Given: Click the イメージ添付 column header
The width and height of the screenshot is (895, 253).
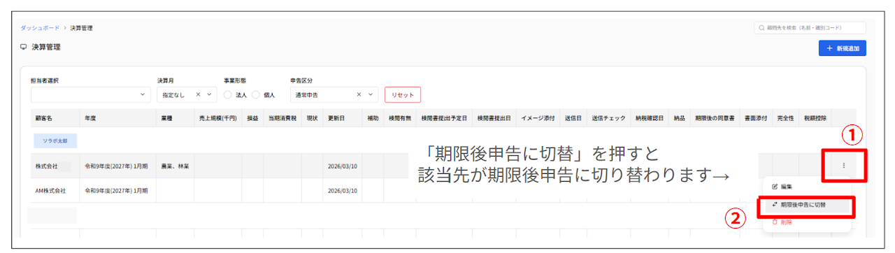Looking at the screenshot, I should 538,118.
